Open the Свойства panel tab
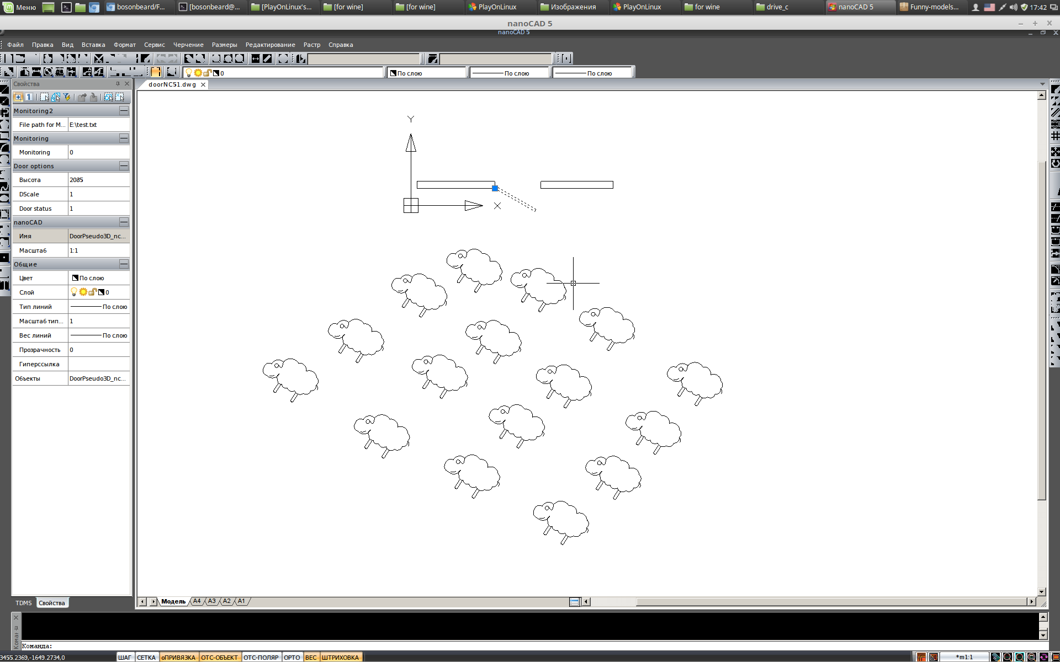 point(51,602)
